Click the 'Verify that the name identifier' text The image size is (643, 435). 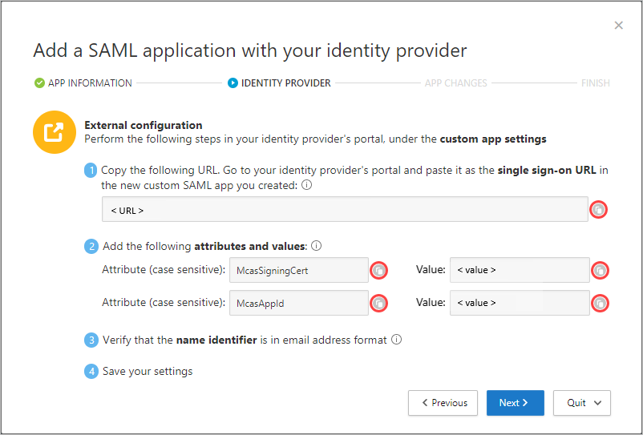180,340
